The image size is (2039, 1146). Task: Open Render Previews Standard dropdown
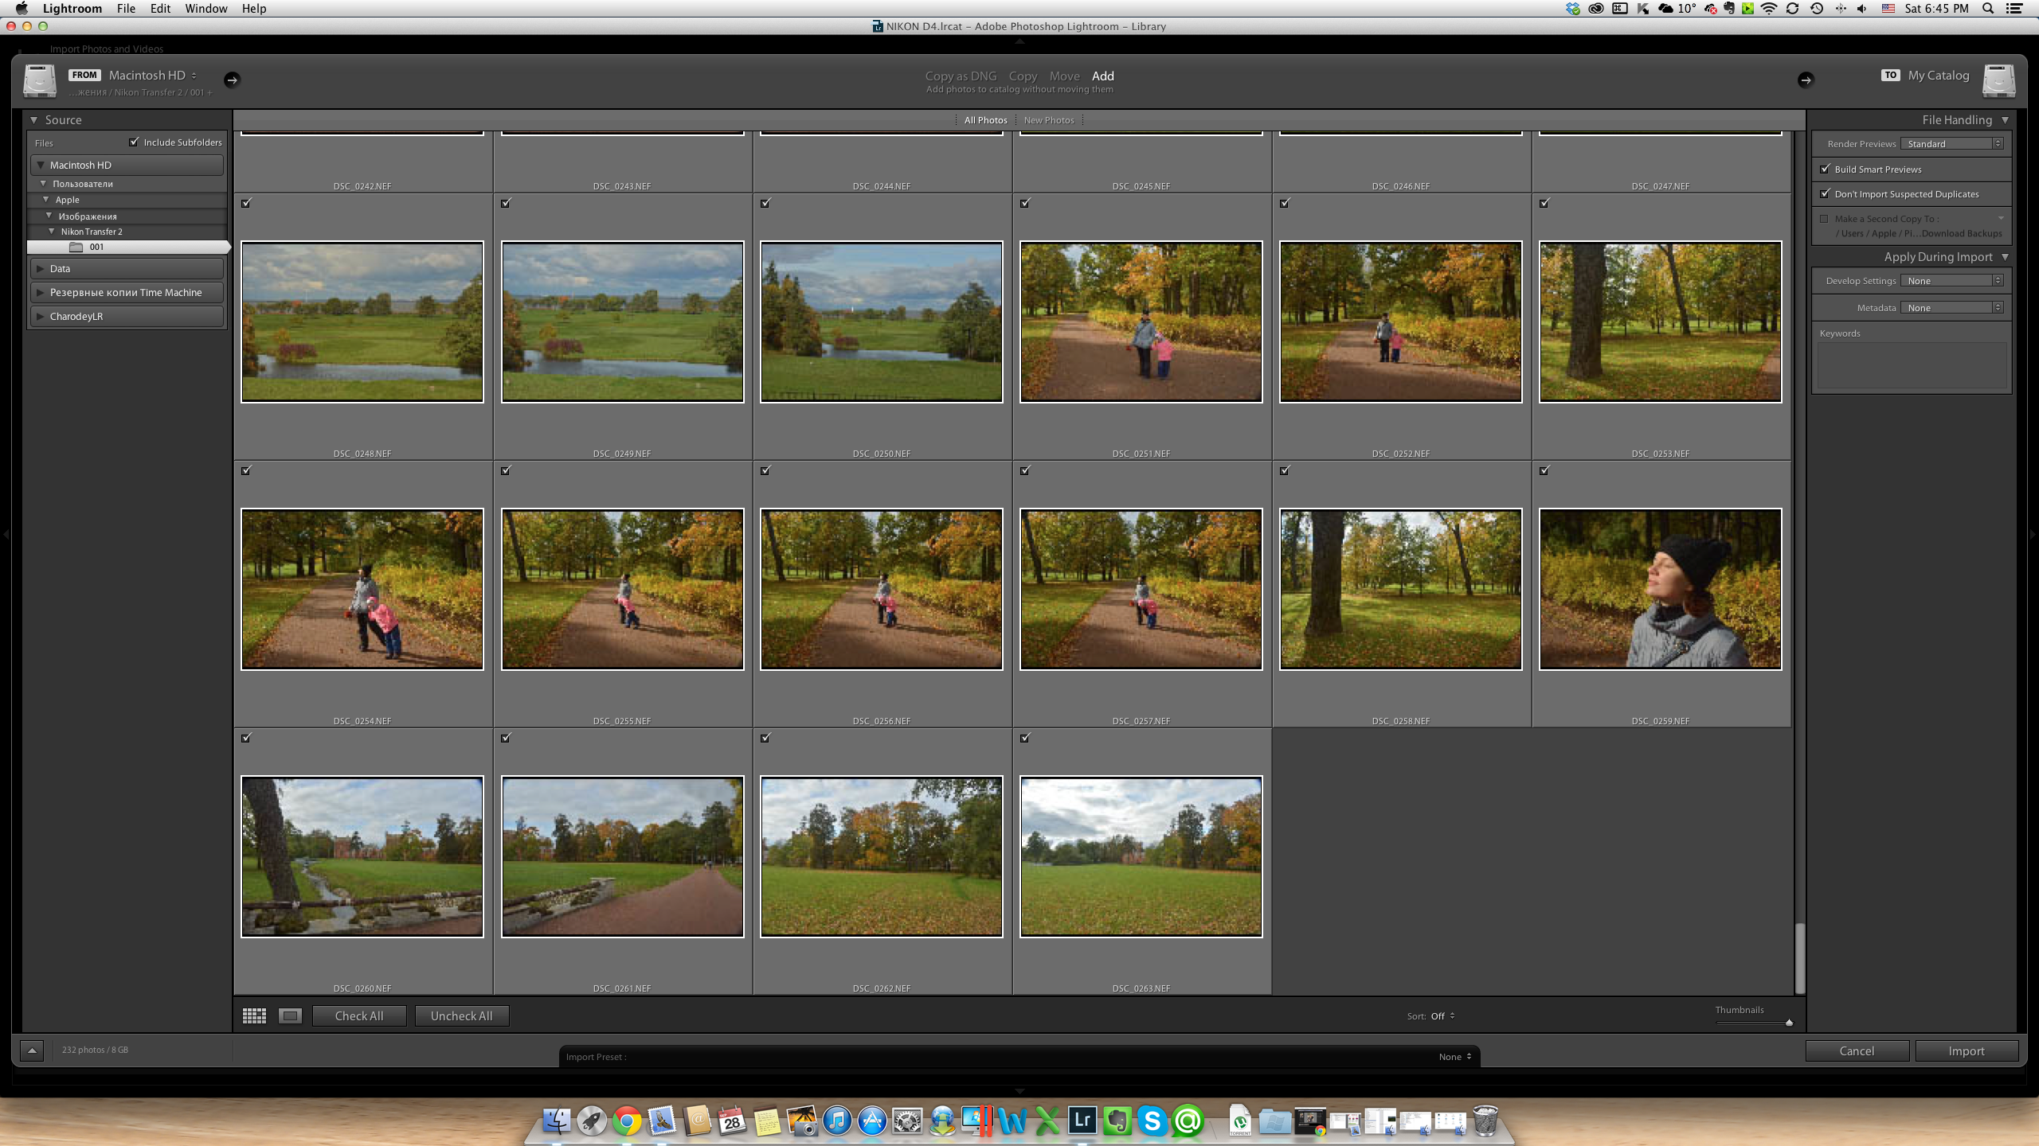coord(1951,144)
